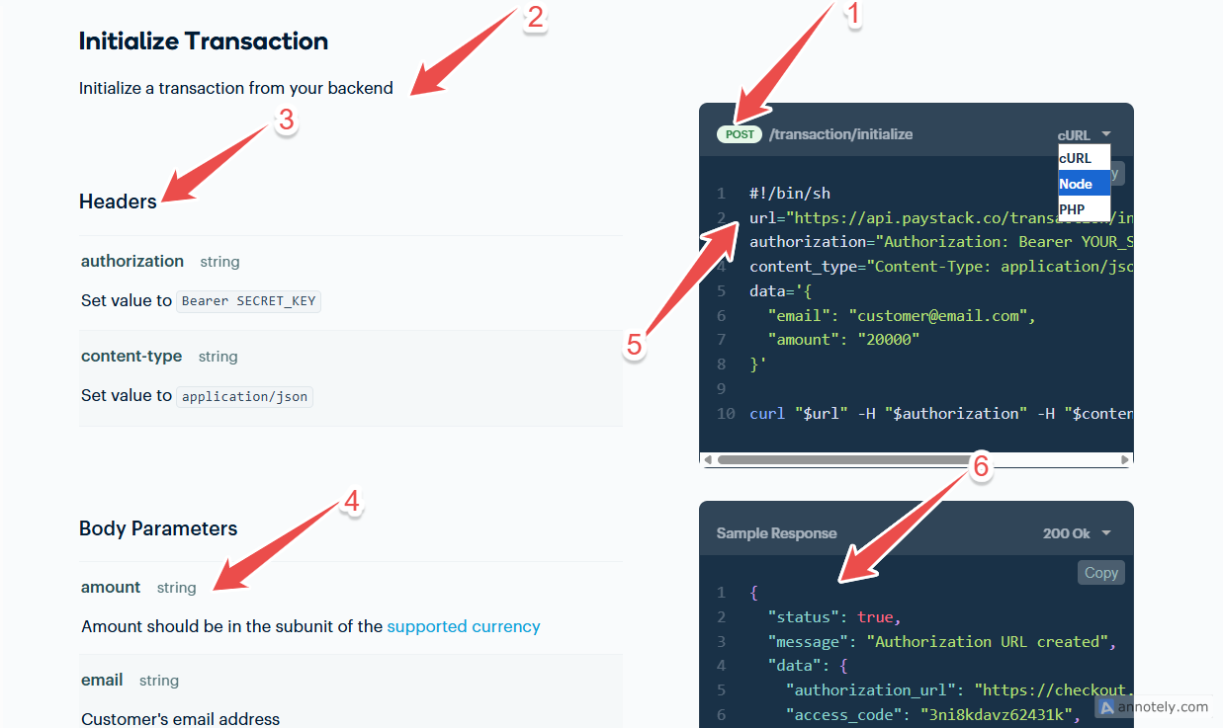The height and width of the screenshot is (728, 1223).
Task: Click the "status": true response line
Action: 834,617
